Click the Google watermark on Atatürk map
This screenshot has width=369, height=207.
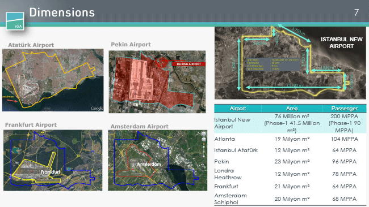coord(97,108)
